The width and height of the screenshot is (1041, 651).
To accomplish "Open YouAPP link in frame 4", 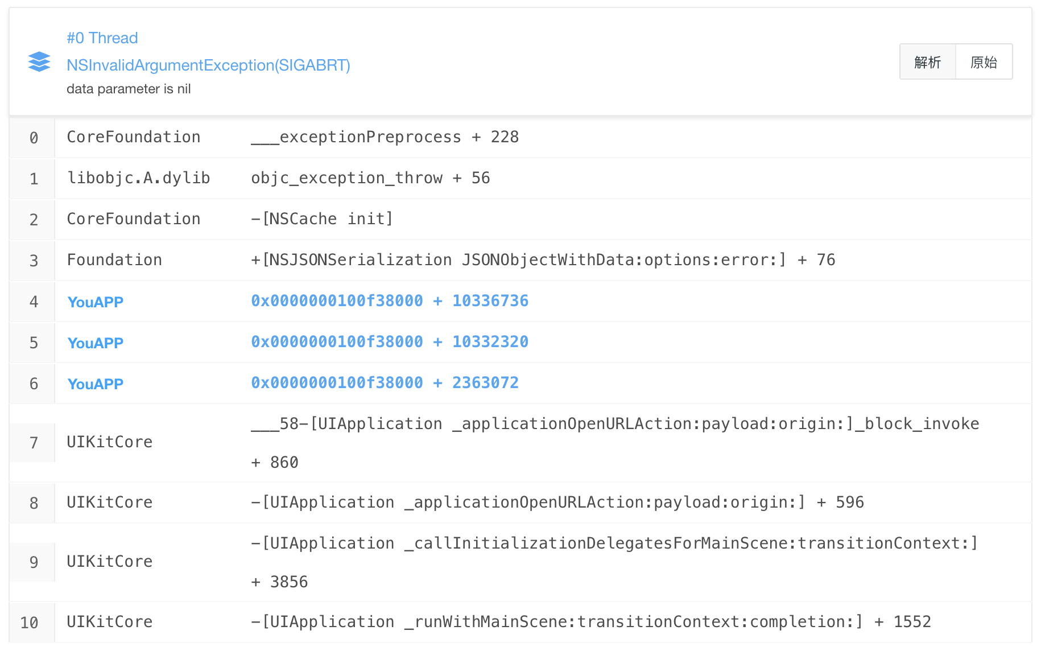I will pyautogui.click(x=96, y=302).
